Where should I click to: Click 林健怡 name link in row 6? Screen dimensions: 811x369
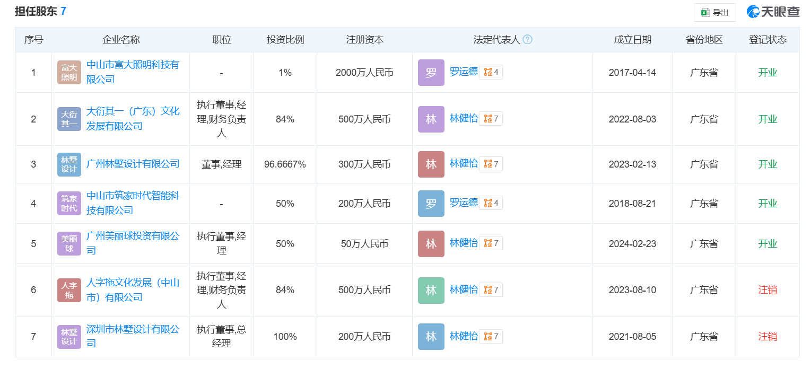coord(464,289)
